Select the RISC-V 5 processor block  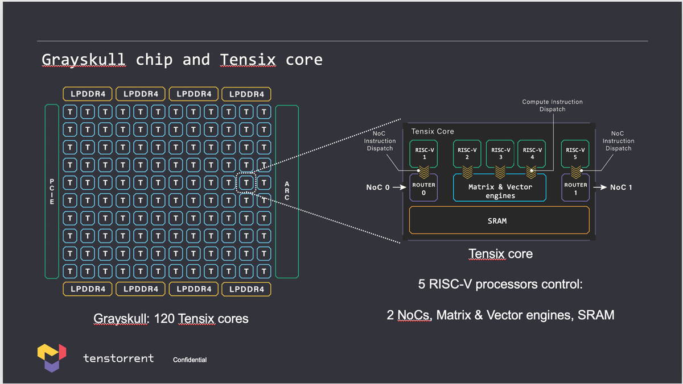[x=575, y=153]
